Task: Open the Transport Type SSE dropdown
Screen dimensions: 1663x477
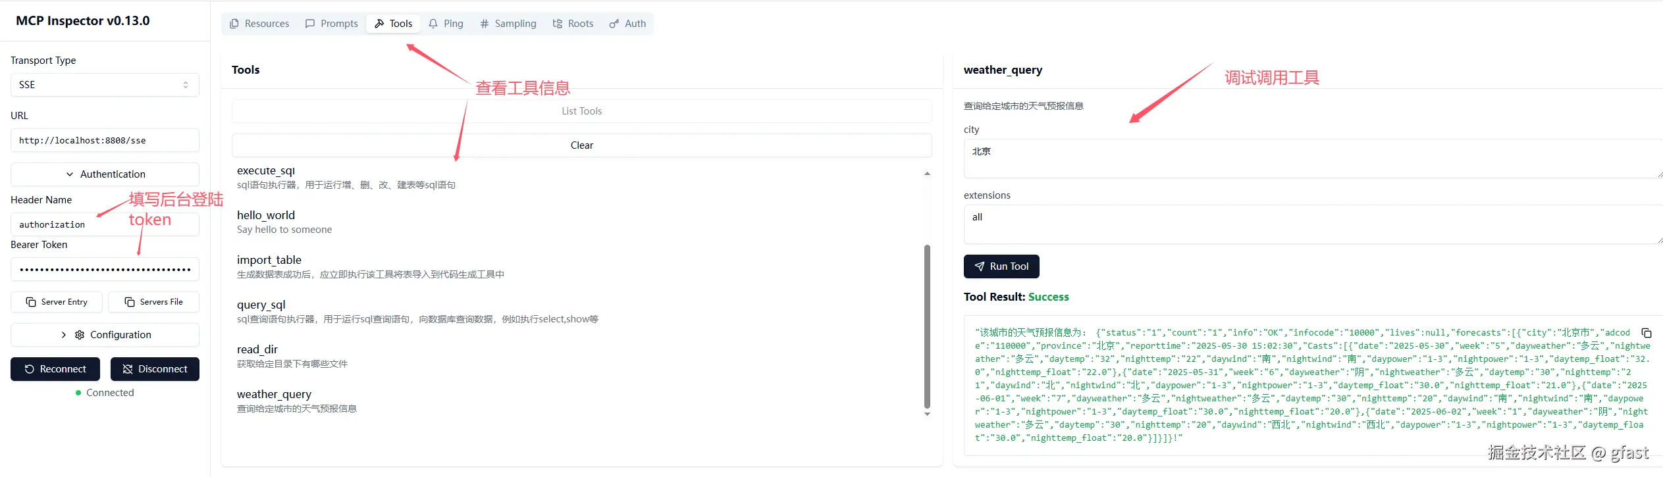Action: tap(105, 85)
